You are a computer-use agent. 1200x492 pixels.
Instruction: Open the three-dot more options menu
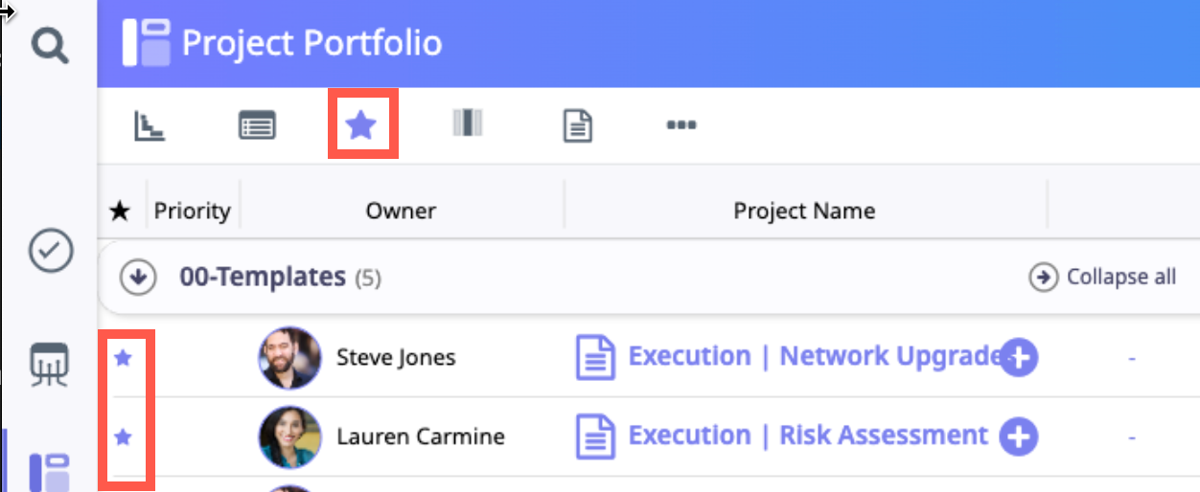[681, 124]
